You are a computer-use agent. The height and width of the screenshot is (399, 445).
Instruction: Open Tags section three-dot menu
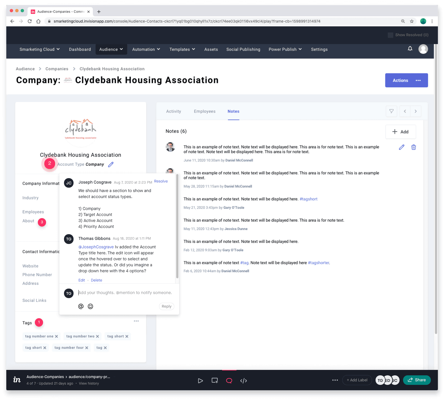coord(136,321)
